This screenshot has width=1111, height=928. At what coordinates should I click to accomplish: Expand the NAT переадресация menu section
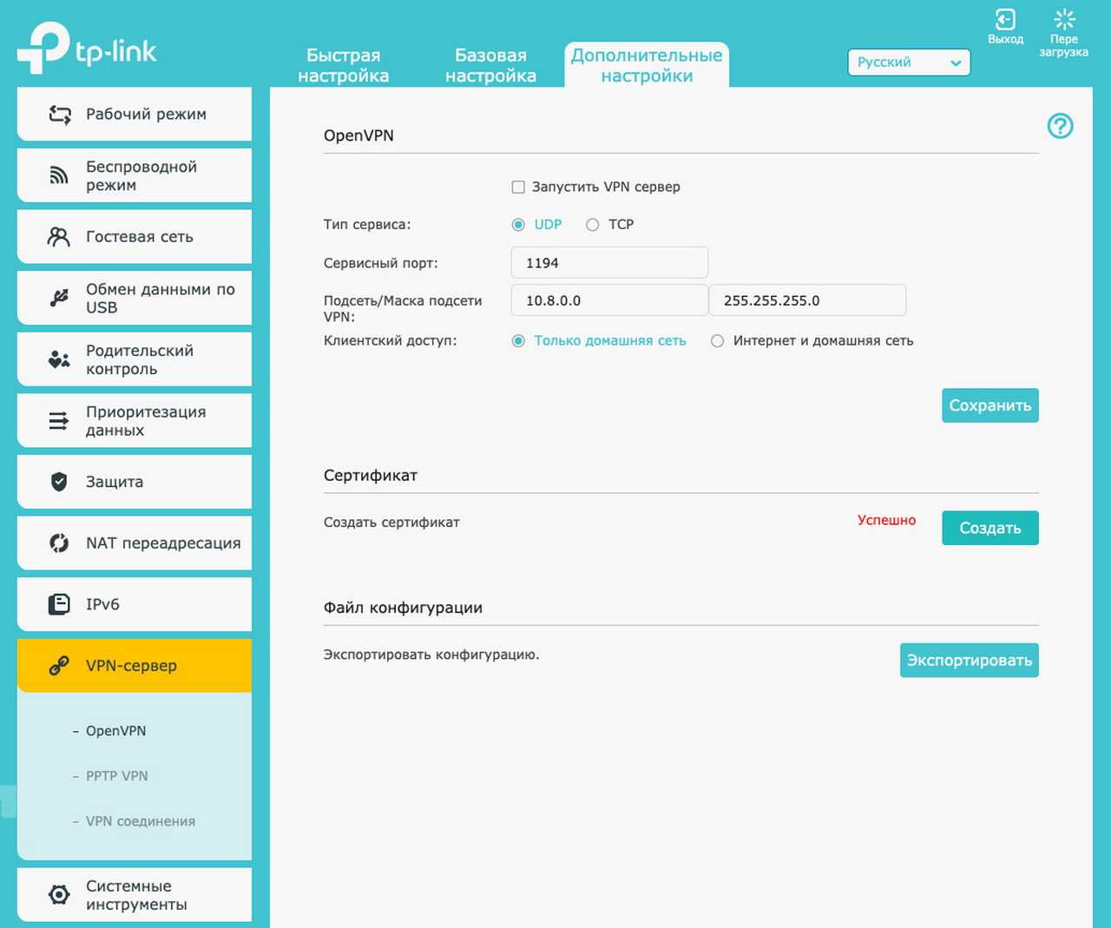point(134,543)
